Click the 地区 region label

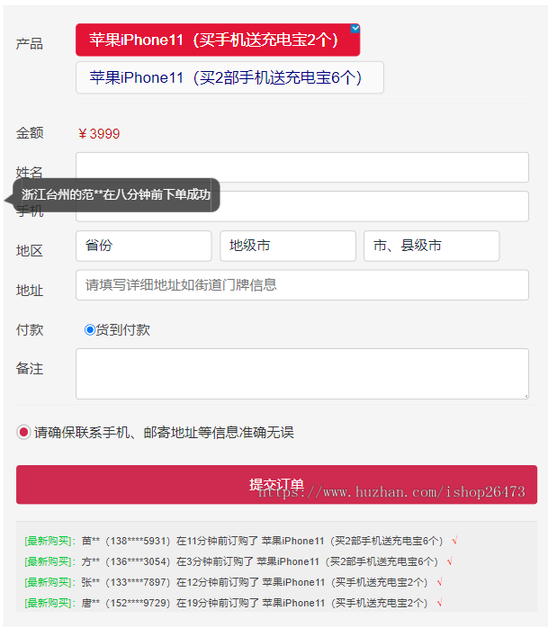[x=29, y=251]
